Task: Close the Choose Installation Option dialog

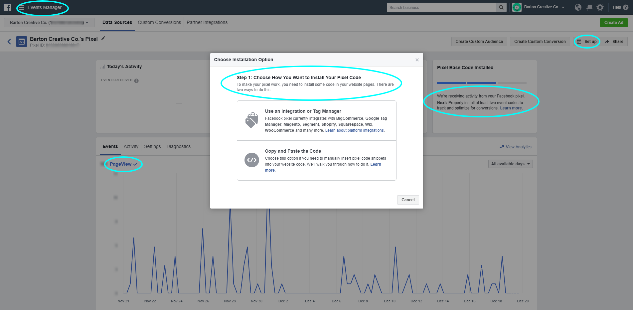Action: coord(417,60)
